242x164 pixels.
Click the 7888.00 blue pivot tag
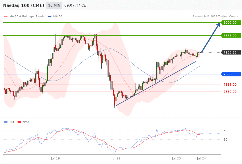point(231,74)
